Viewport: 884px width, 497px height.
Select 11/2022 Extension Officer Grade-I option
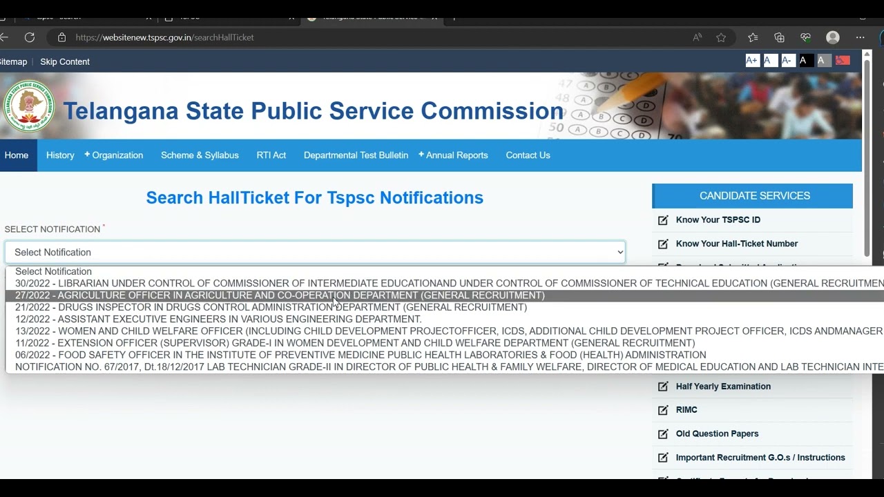(x=445, y=343)
